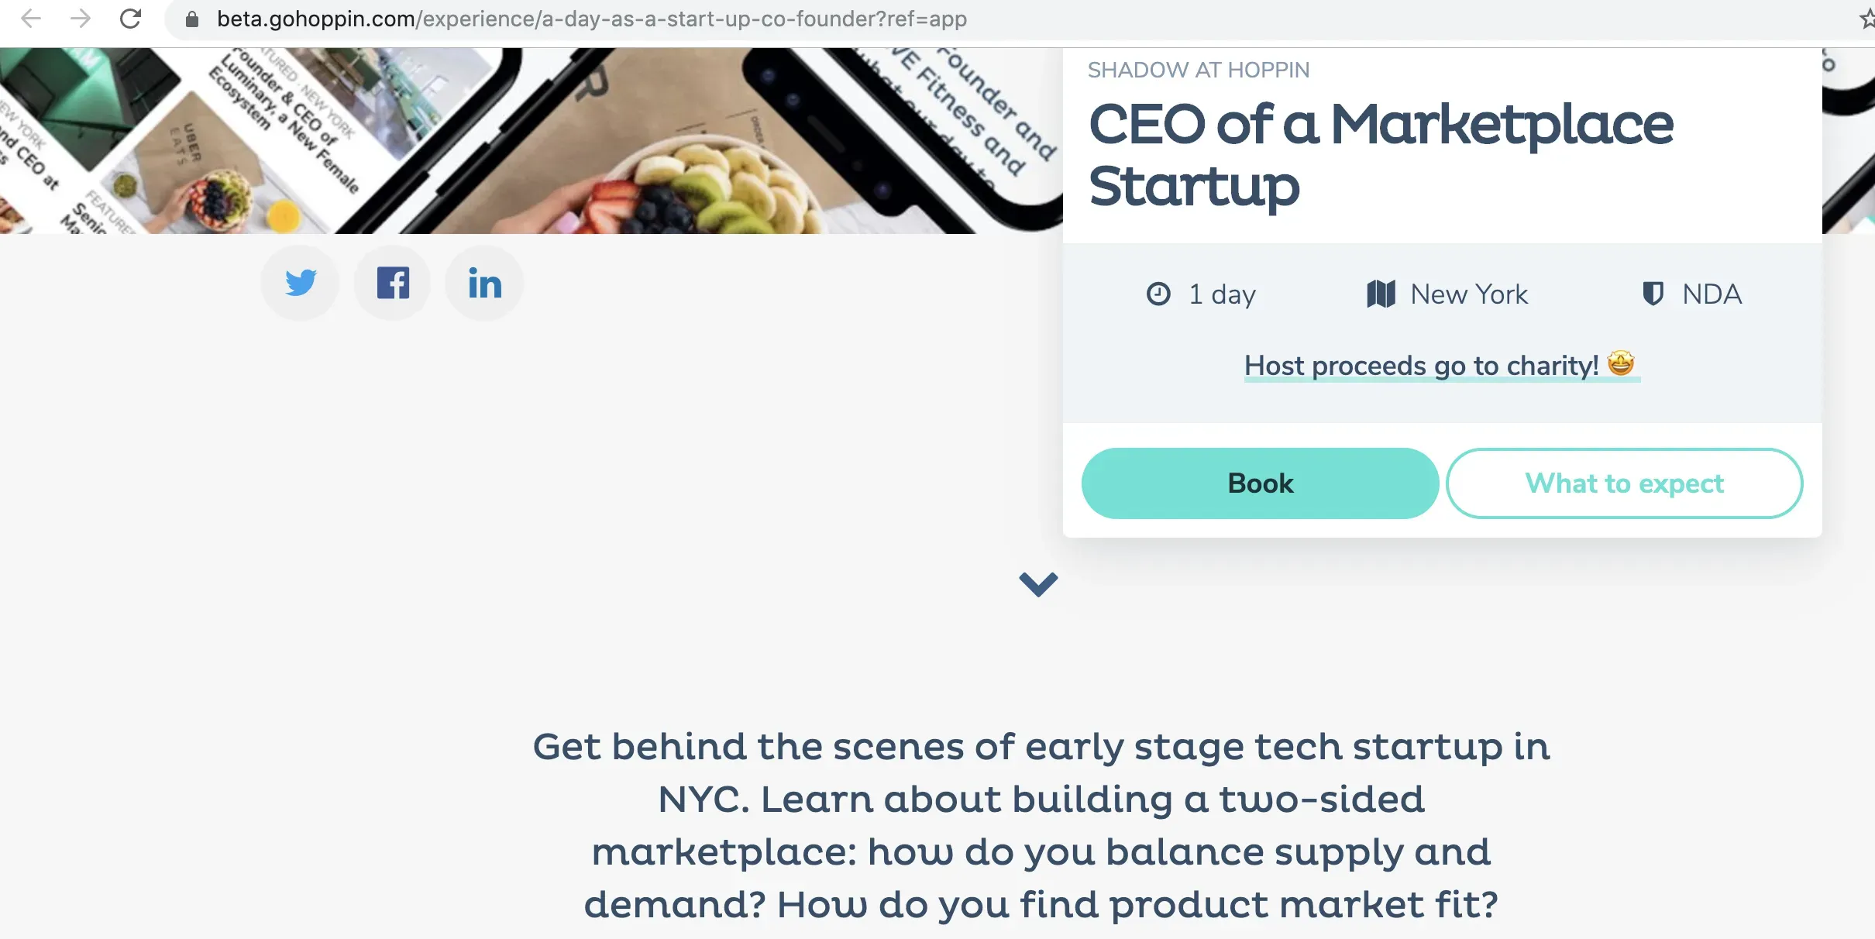This screenshot has height=939, width=1875.
Task: Click the star-struck emoji after charity text
Action: coord(1621,363)
